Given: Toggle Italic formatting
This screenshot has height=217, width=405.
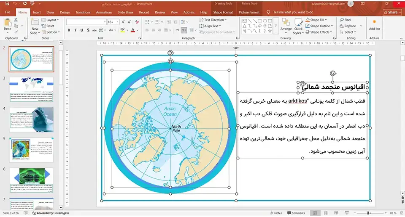Looking at the screenshot, I should [x=76, y=30].
